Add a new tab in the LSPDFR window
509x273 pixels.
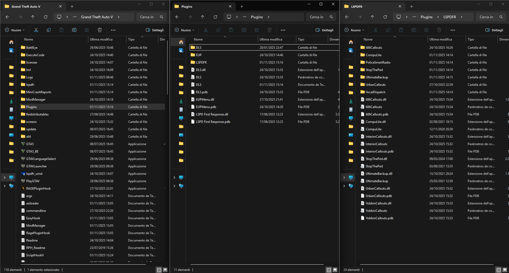[x=411, y=6]
